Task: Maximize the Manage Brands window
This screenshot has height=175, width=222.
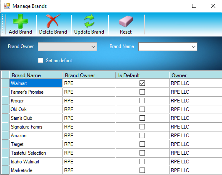Action: [x=194, y=6]
